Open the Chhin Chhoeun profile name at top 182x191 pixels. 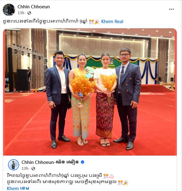34,7
